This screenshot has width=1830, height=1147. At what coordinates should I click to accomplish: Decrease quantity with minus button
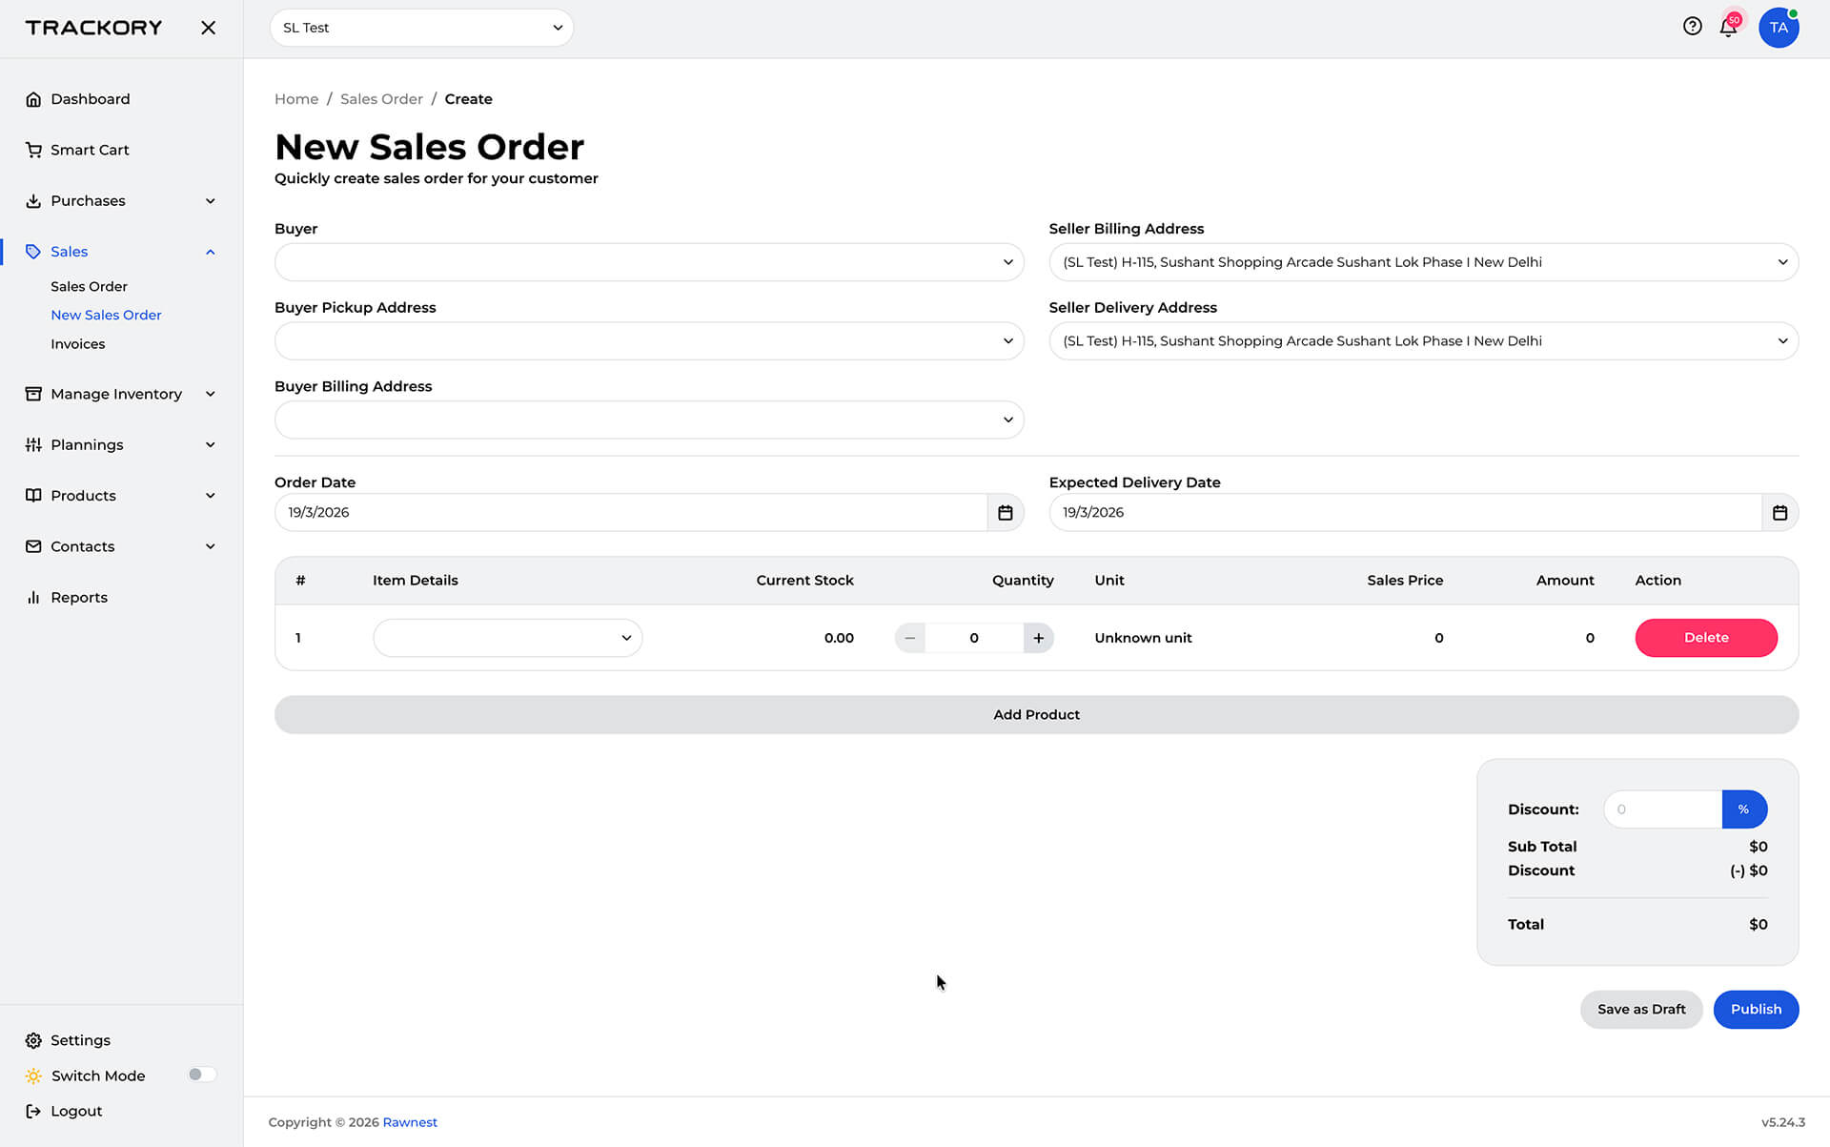tap(910, 638)
